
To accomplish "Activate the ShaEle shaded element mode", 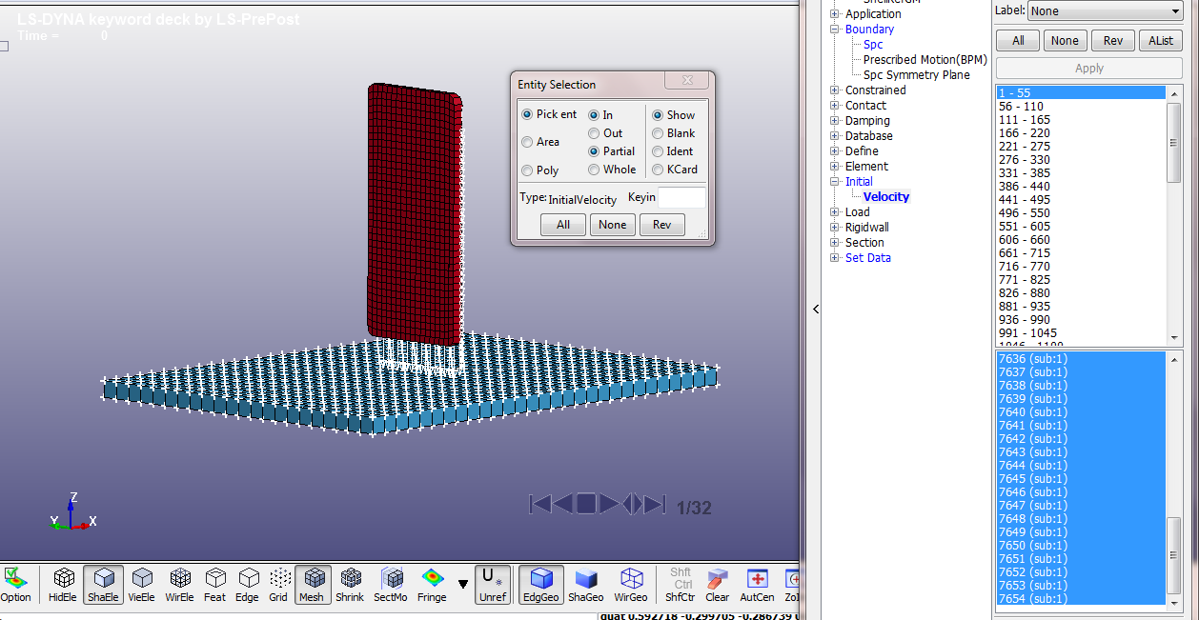I will (103, 585).
